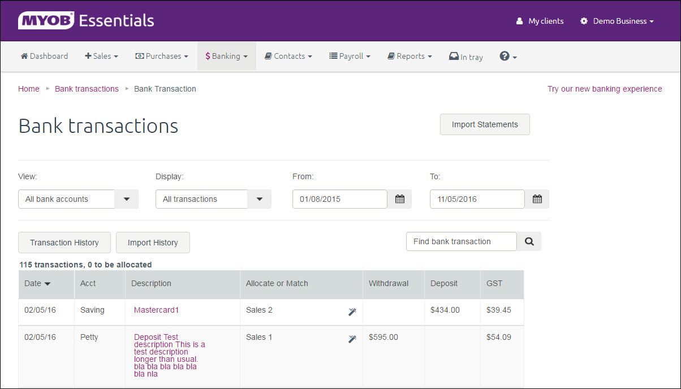Click the search magnifier icon button

529,241
